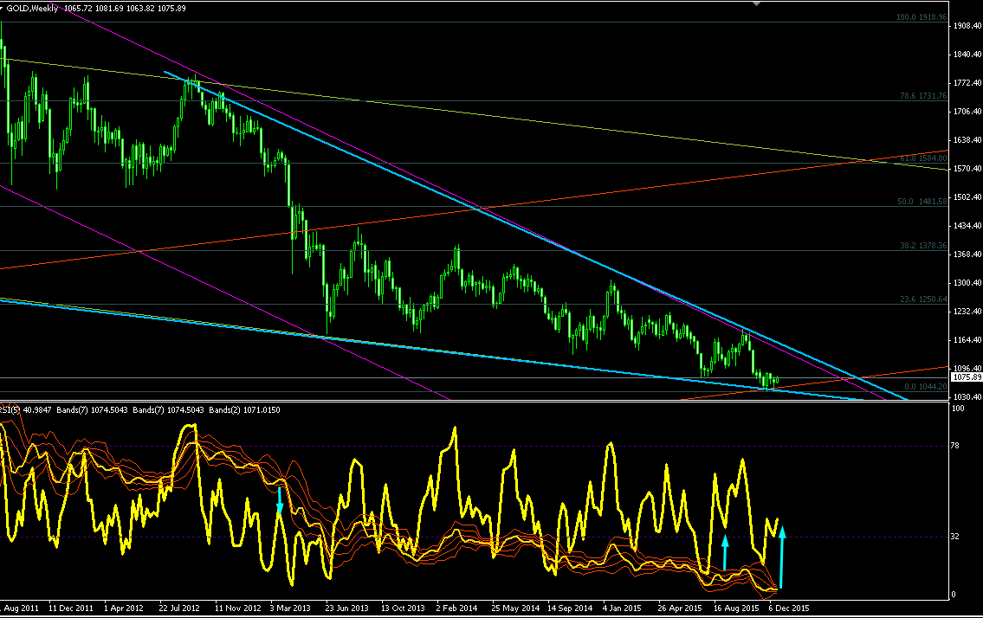Click the 25 May 2014 date label
The image size is (983, 618).
tap(515, 608)
